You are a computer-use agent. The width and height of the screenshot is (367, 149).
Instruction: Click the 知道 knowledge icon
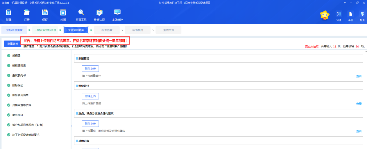point(339,14)
